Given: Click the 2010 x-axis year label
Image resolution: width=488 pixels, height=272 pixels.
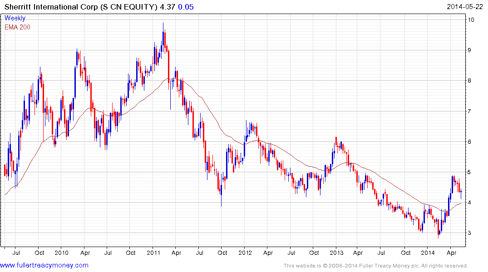Looking at the screenshot, I should click(61, 253).
